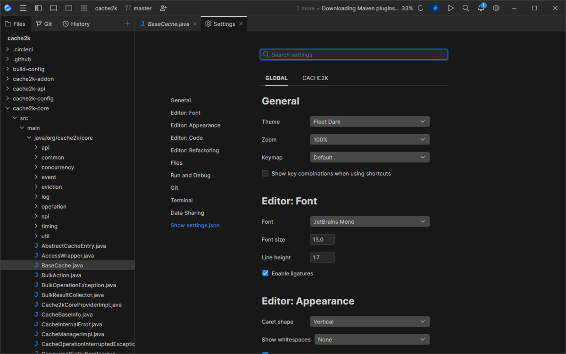Click the add collaborator icon
566x354 pixels.
coord(163,8)
